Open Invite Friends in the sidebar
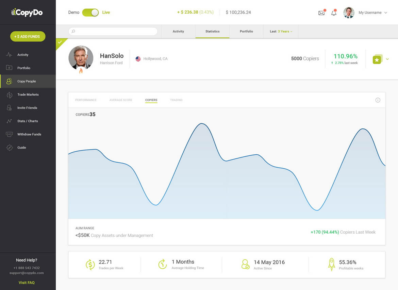Screen dimensions: 398x290 pos(28,108)
